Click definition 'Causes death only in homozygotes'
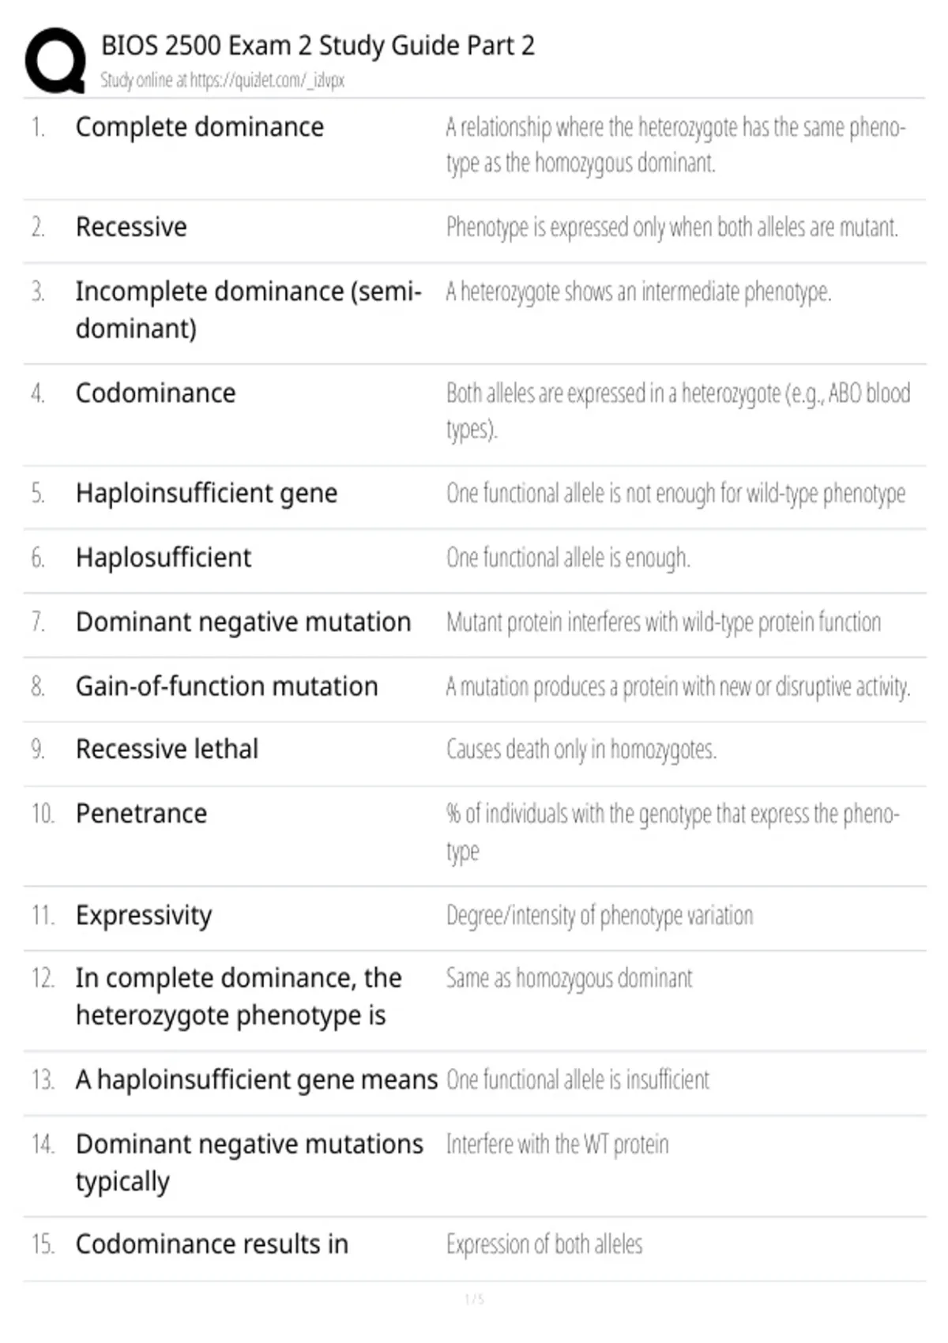Image resolution: width=948 pixels, height=1343 pixels. (581, 749)
